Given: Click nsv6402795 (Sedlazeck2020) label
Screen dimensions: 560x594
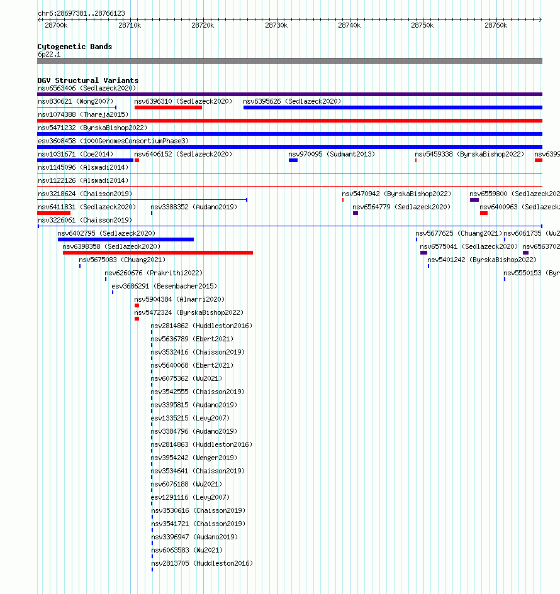Looking at the screenshot, I should click(106, 233).
